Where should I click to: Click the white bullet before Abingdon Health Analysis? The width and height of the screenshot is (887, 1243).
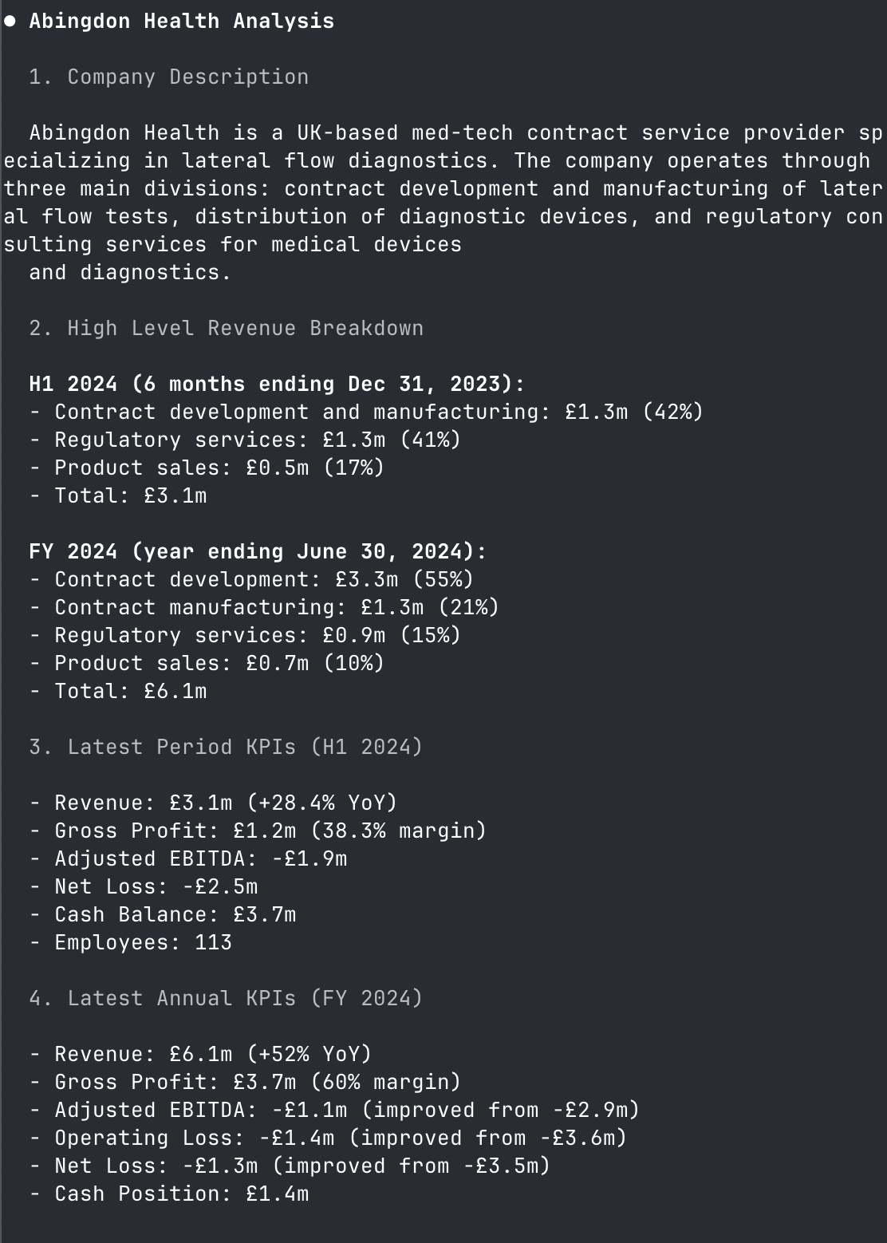point(10,22)
